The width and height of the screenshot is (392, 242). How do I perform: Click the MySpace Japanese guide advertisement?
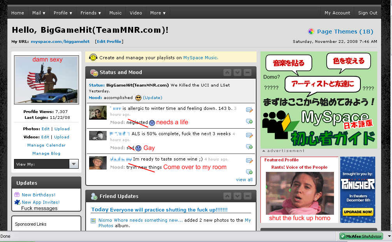tap(318, 100)
